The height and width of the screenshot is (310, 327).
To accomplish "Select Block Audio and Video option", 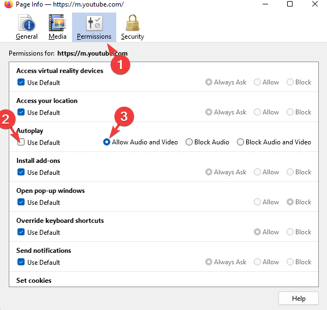I will 240,142.
